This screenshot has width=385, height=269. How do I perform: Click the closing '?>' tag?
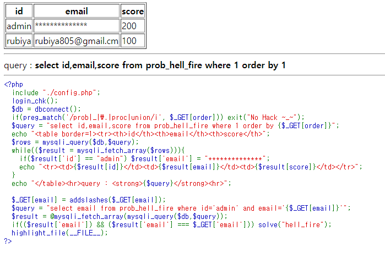8,241
